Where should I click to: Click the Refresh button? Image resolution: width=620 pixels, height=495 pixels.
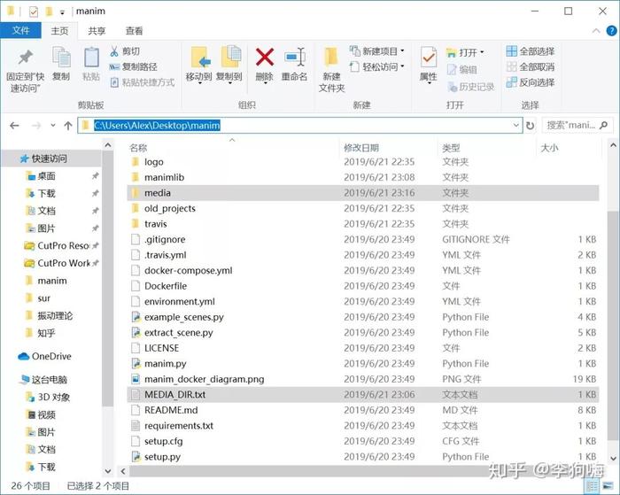pos(531,126)
